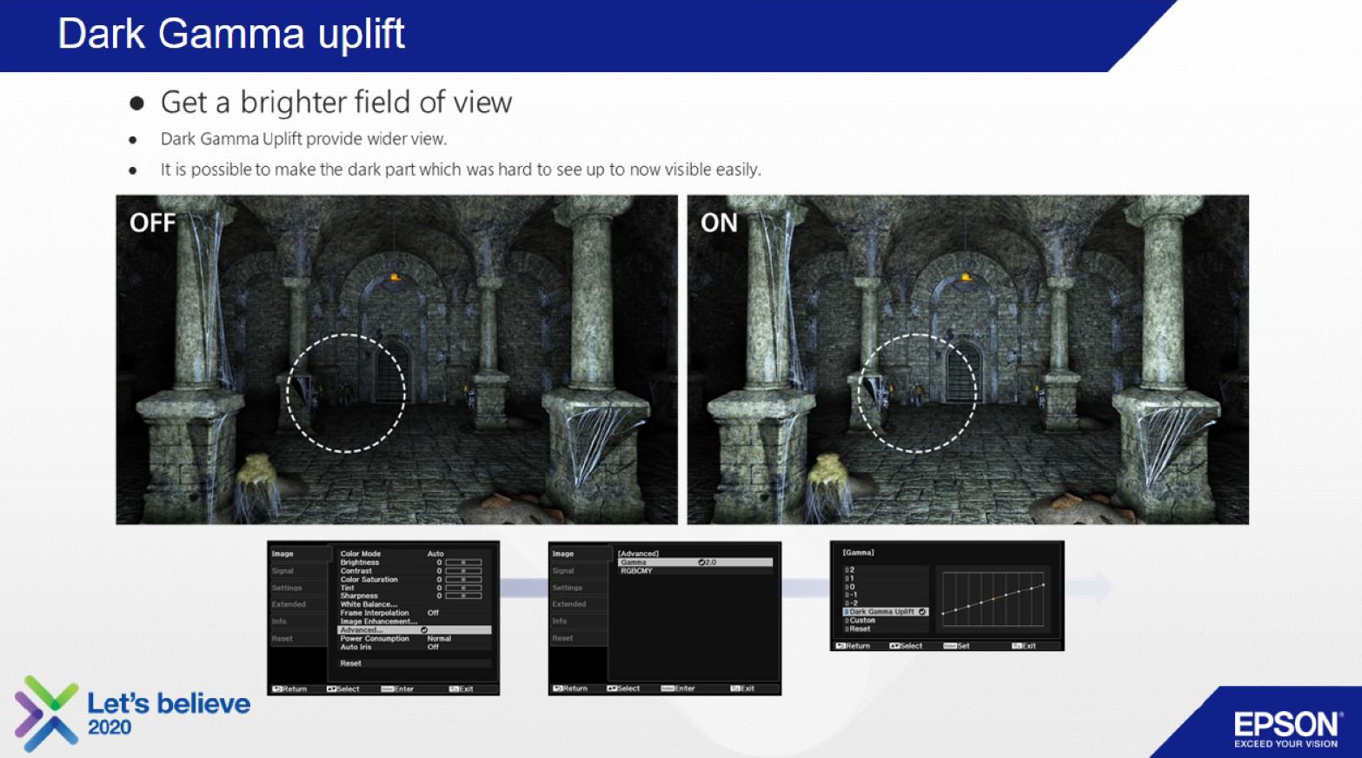Click the Let's believe 2020 X logo
This screenshot has width=1362, height=758.
pos(47,713)
